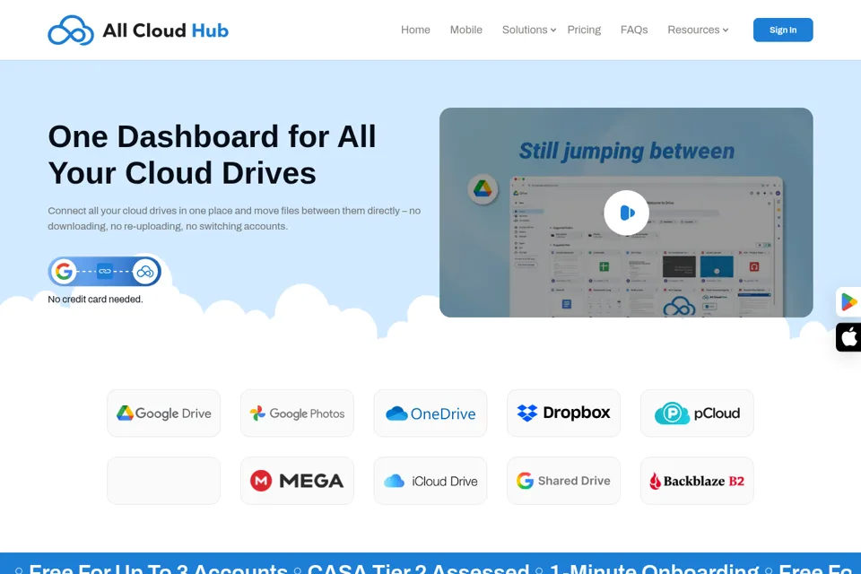Choose the iCloud Drive card
Viewport: 861px width, 574px height.
(430, 481)
